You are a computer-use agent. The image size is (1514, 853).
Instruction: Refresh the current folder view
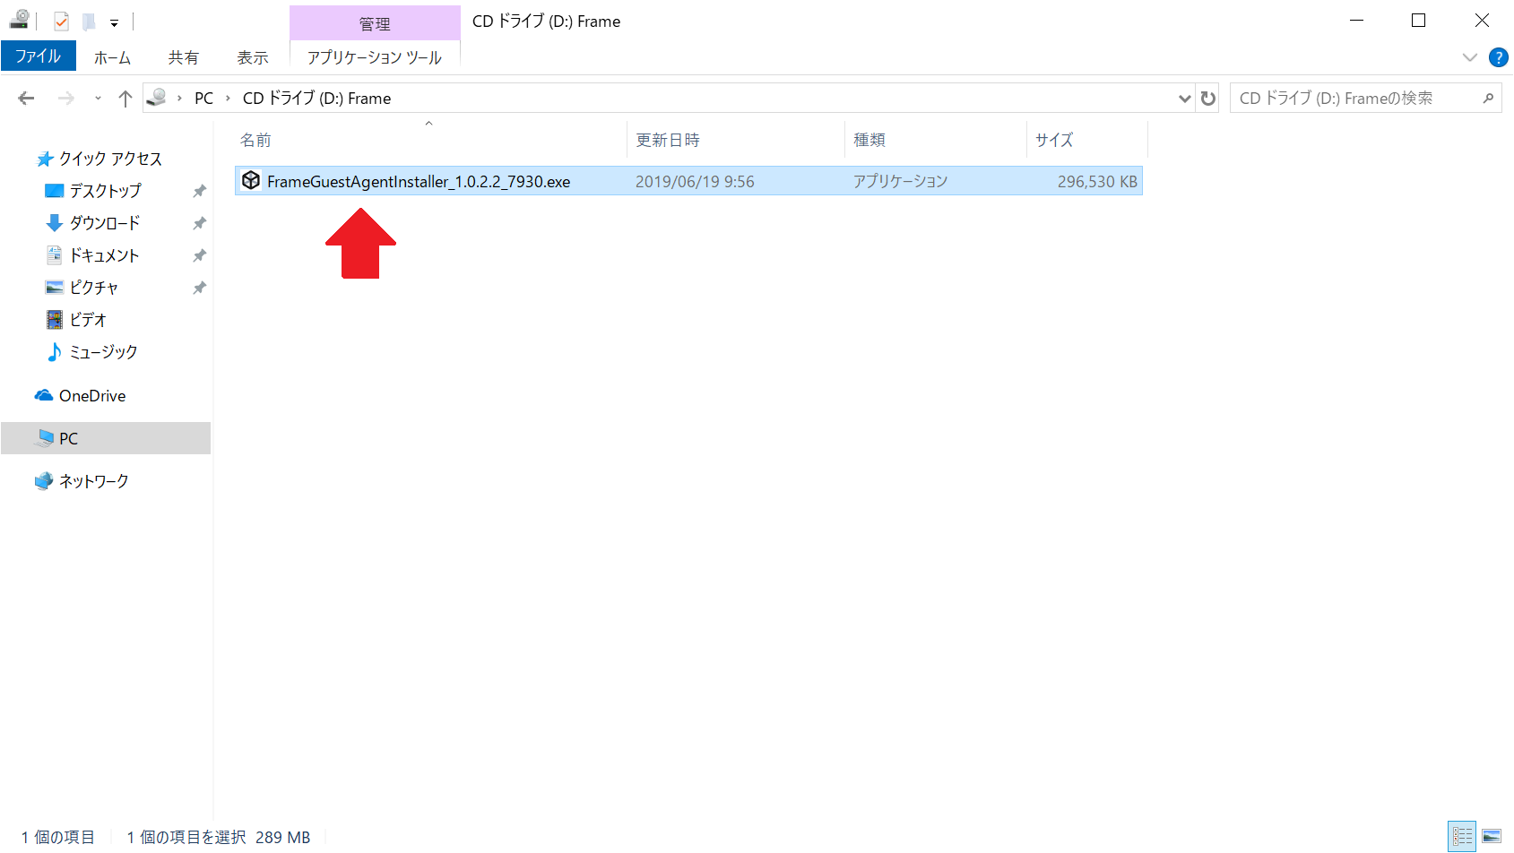tap(1208, 99)
